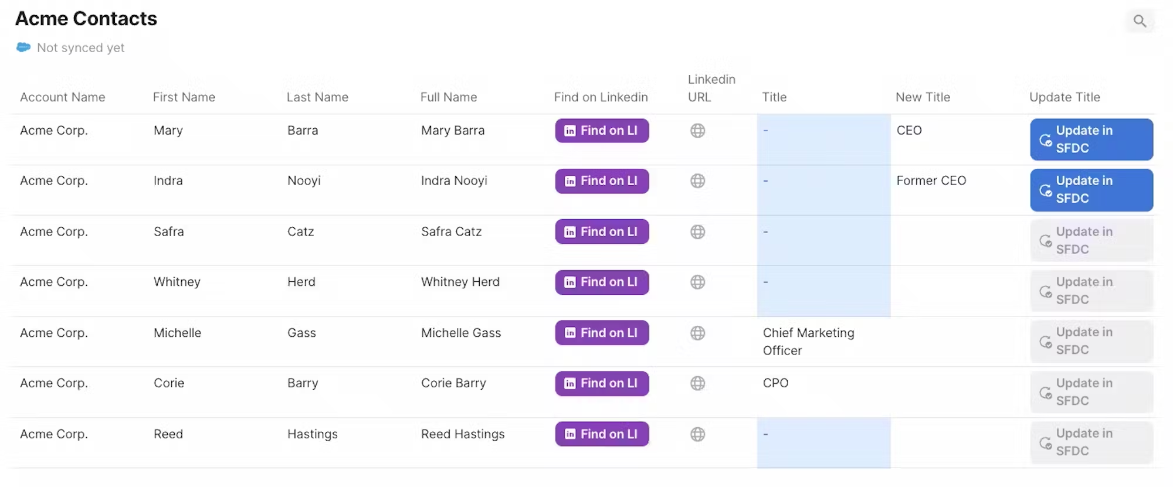Select Mary Barra's empty Title cell
The width and height of the screenshot is (1173, 491).
tap(823, 139)
